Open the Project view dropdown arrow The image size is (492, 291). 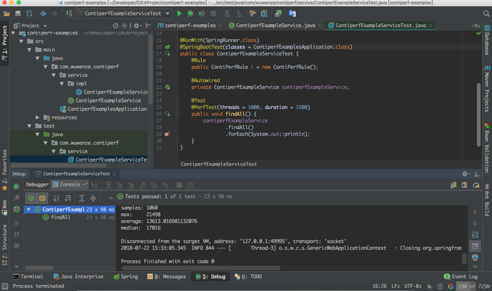pyautogui.click(x=45, y=26)
